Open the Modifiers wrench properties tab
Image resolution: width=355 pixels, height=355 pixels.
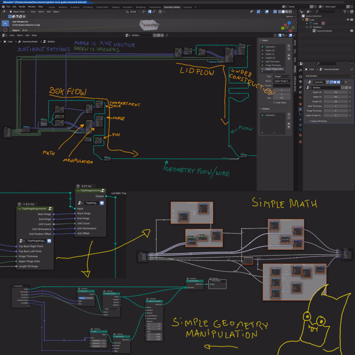(301, 109)
